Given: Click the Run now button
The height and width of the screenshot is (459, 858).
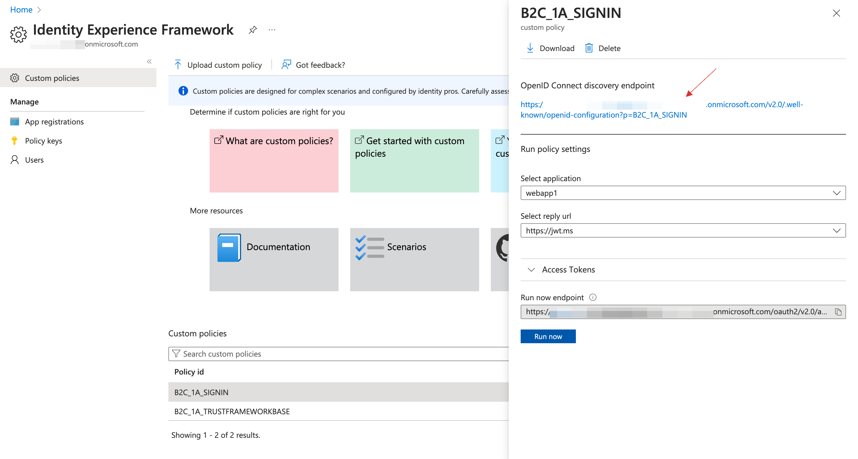Looking at the screenshot, I should [x=548, y=336].
